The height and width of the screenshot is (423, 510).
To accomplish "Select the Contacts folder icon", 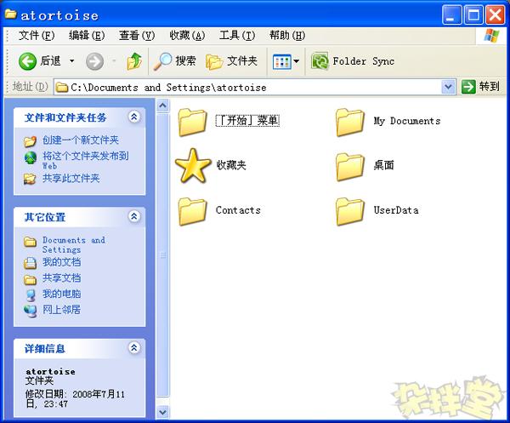I will coord(194,210).
